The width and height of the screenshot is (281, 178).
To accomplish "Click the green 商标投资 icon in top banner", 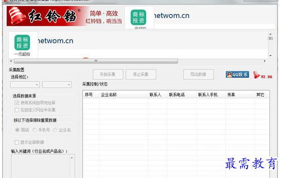I will coord(138,17).
